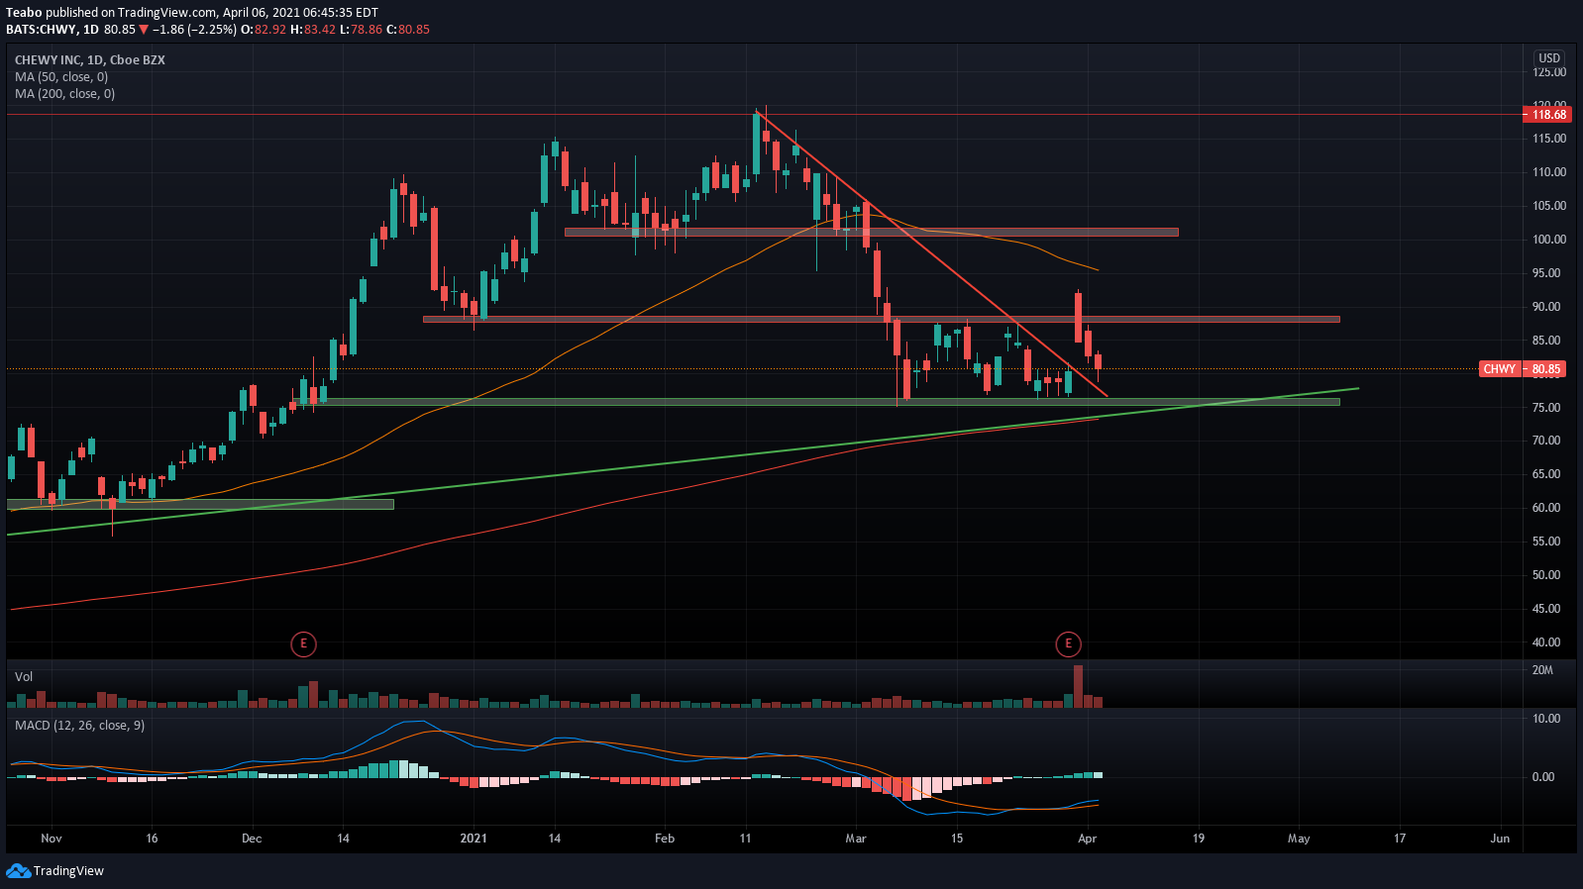Click the 2021 date axis label
Image resolution: width=1583 pixels, height=889 pixels.
[474, 839]
